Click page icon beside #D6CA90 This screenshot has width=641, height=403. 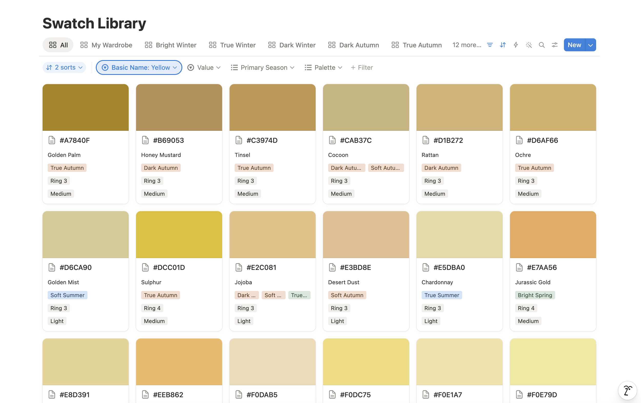pyautogui.click(x=52, y=267)
